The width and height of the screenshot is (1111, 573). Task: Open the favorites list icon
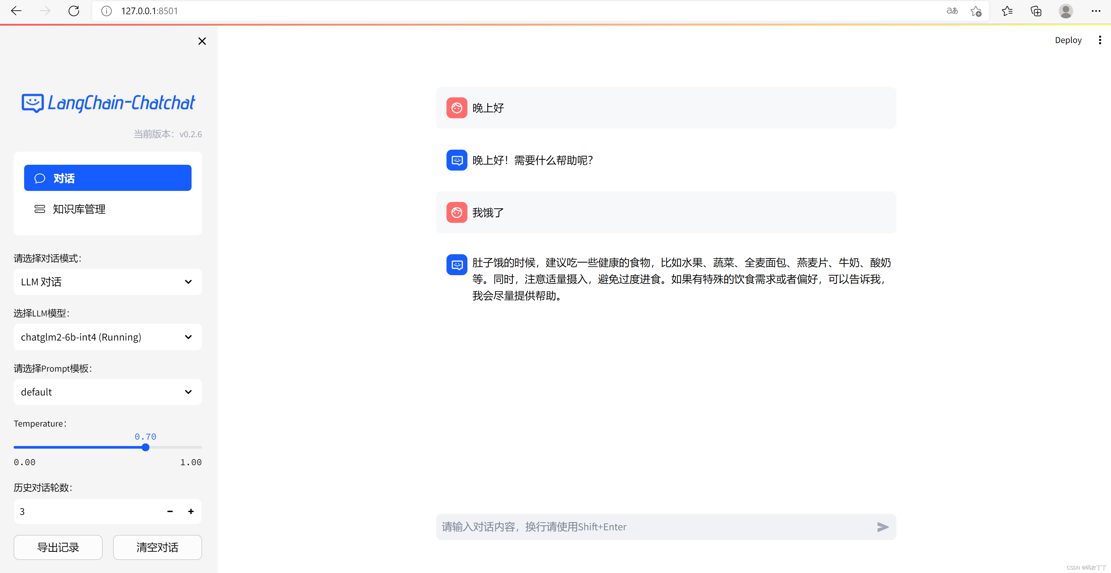click(1007, 11)
